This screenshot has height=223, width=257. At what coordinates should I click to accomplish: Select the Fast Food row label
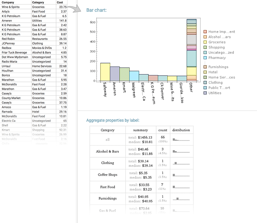pos(108,187)
